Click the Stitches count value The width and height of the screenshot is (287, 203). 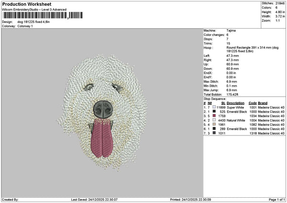(x=280, y=3)
